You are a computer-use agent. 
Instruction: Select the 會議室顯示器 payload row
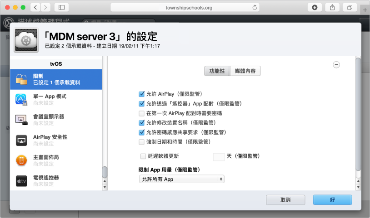click(x=56, y=120)
